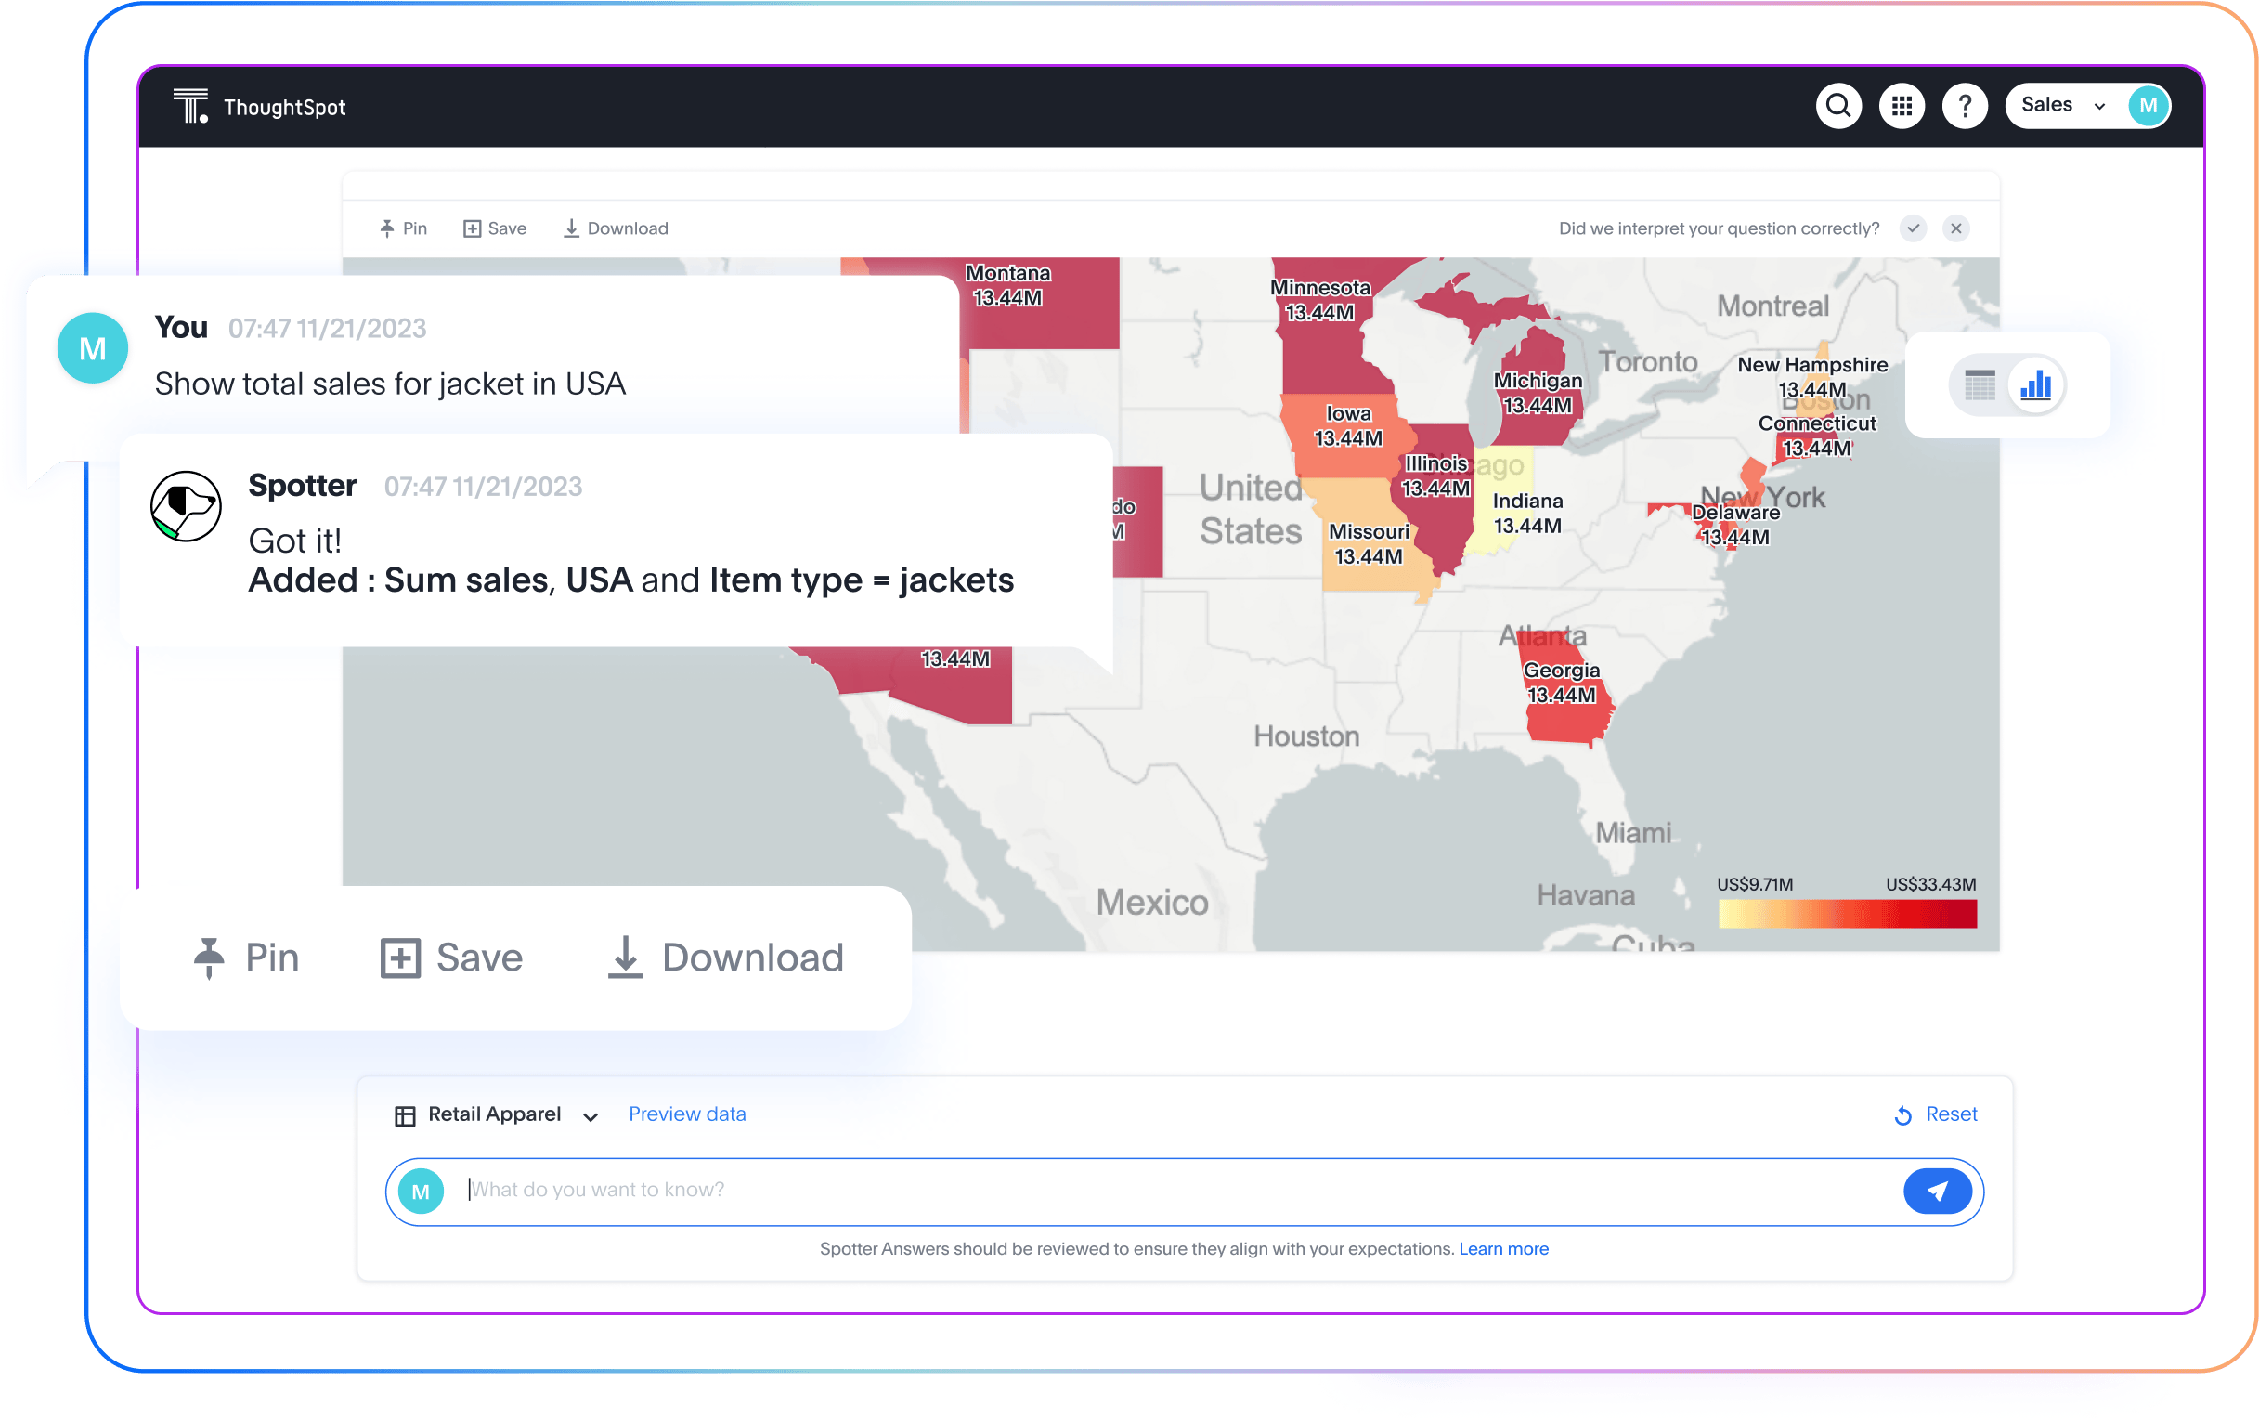Click the Learn more link

coord(1503,1249)
